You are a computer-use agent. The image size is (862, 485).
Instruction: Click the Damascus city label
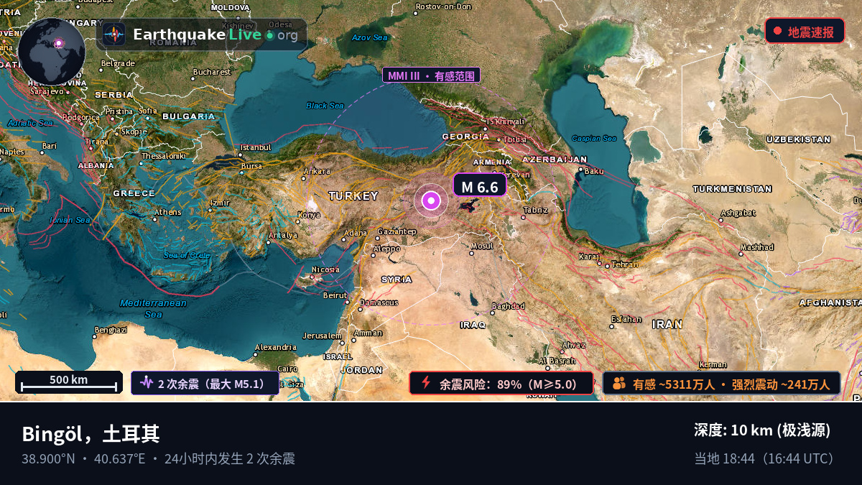[379, 302]
